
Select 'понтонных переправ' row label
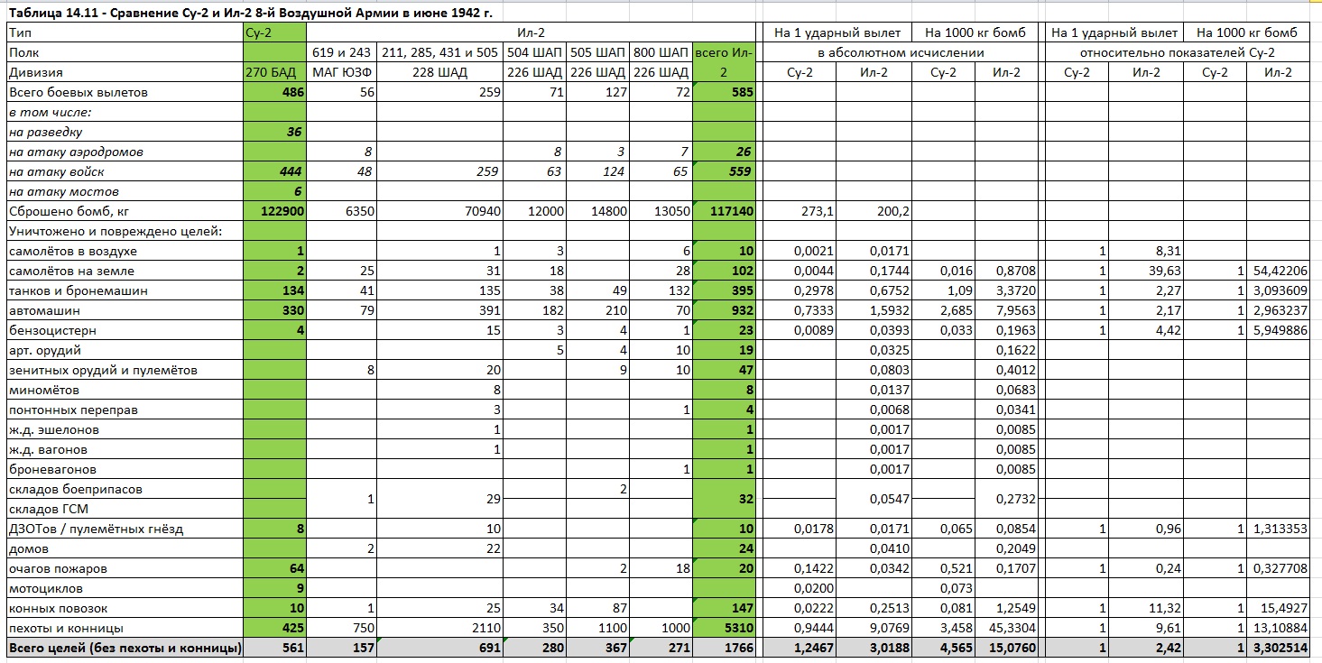click(125, 410)
